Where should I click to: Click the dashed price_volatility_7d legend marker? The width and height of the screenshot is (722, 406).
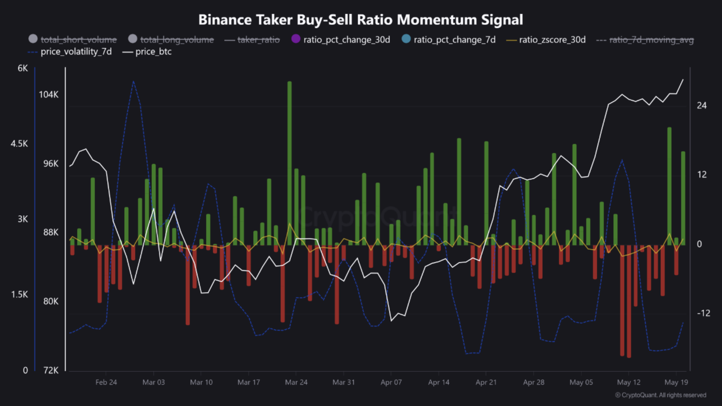(x=33, y=53)
